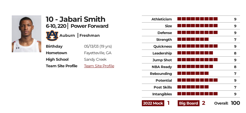Open the Team Site Profile link
Viewport: 246px width, 113px height.
(99, 66)
